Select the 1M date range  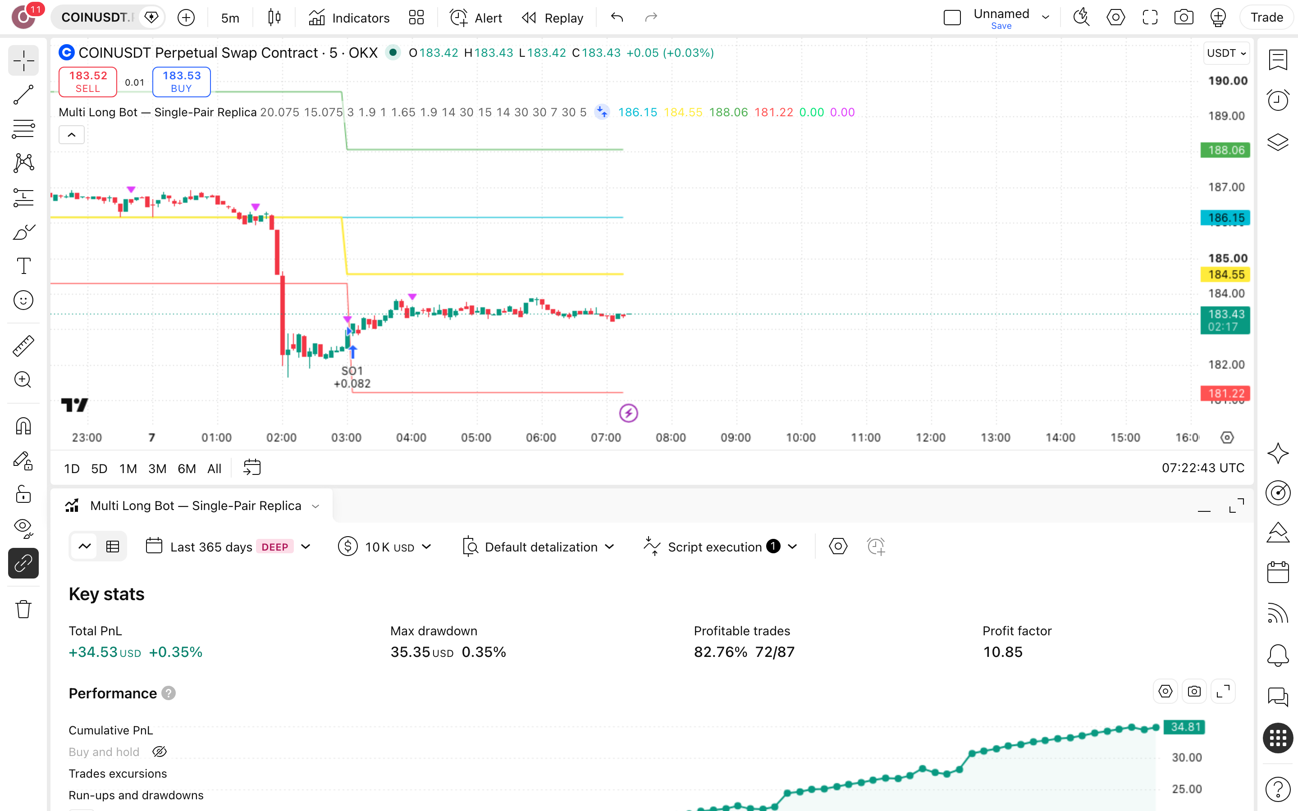(x=128, y=468)
